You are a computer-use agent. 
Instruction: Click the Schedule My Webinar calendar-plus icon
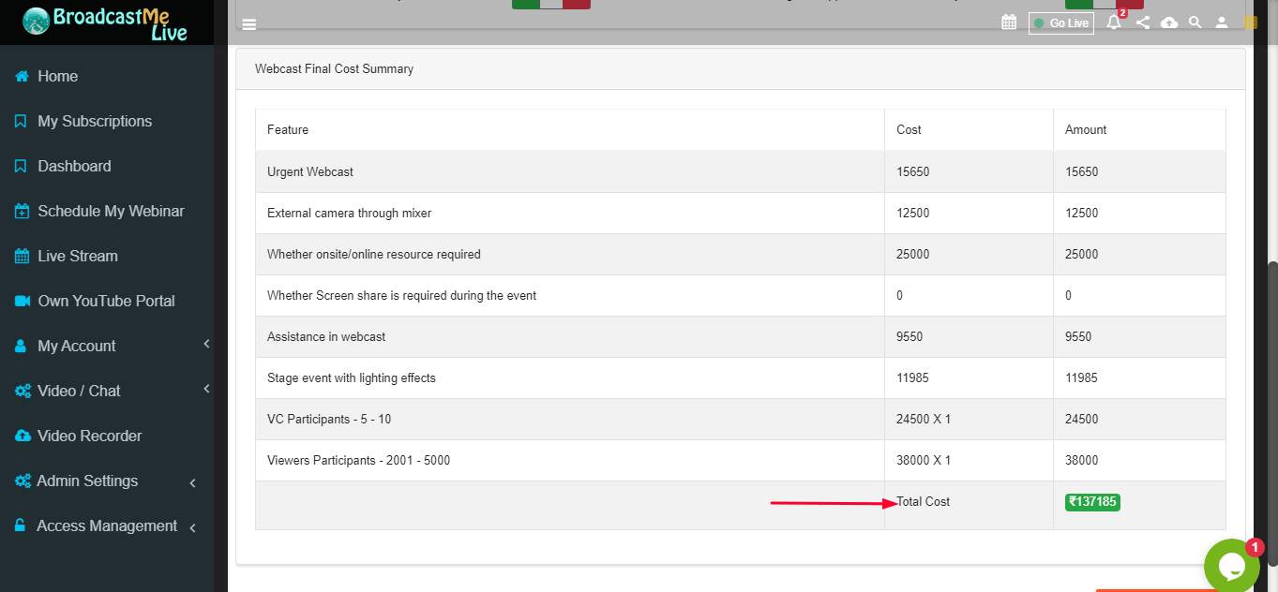click(x=22, y=212)
